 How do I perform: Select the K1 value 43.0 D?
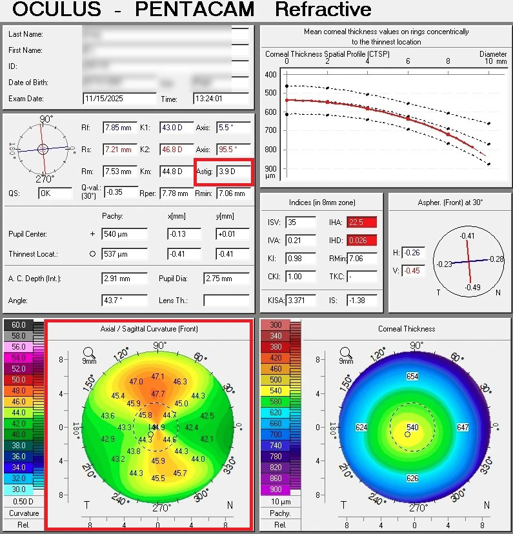[x=176, y=128]
